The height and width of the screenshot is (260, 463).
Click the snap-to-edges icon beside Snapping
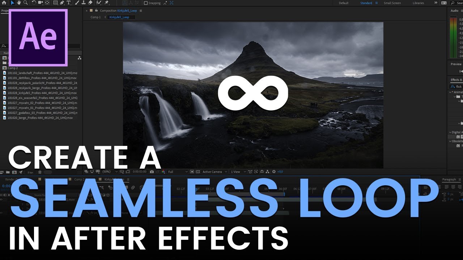pos(165,3)
